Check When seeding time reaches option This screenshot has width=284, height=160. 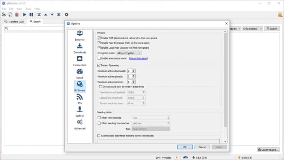(x=99, y=123)
